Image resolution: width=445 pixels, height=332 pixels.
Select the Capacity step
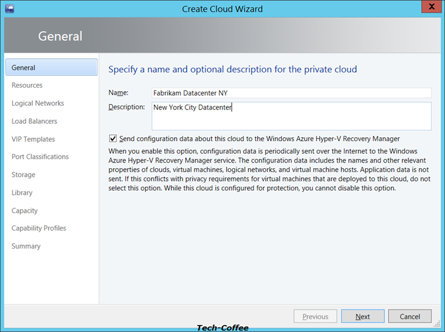click(24, 210)
